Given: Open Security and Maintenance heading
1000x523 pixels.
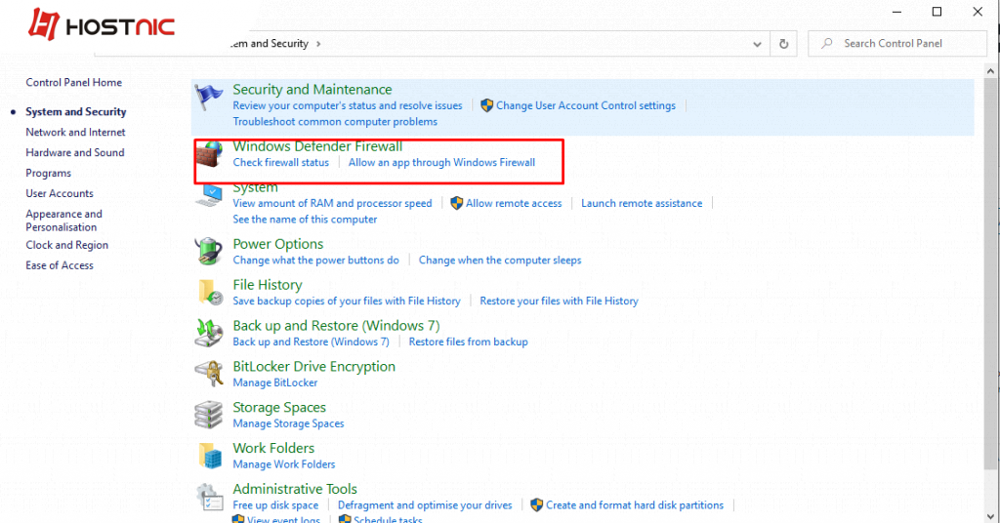Looking at the screenshot, I should click(x=312, y=90).
